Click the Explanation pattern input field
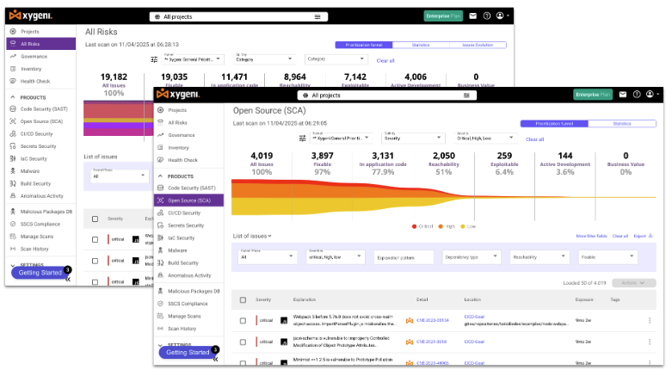 [x=404, y=256]
